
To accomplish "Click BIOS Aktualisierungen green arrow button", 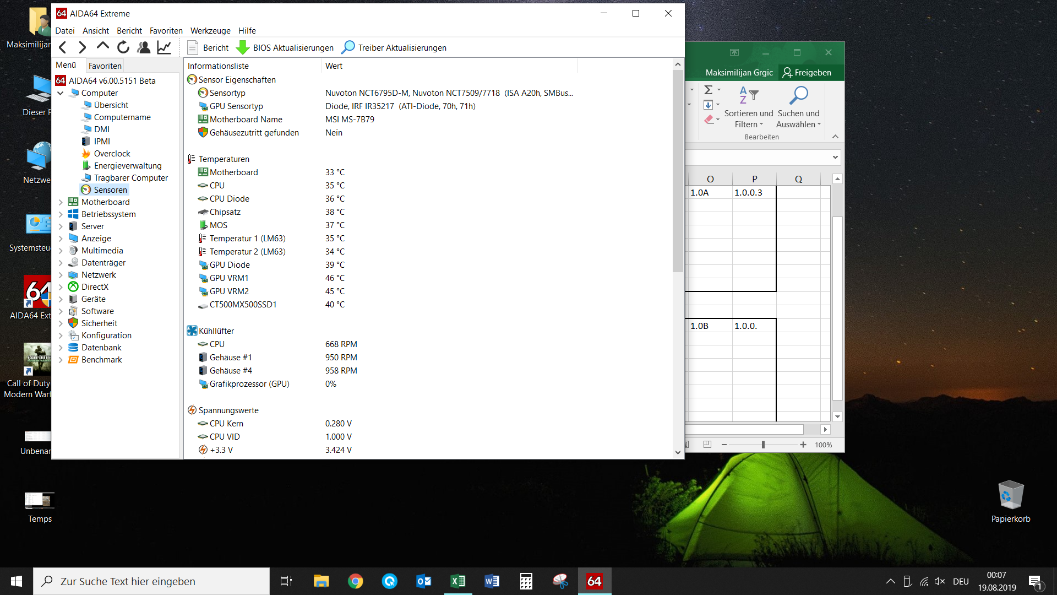I will pyautogui.click(x=243, y=47).
